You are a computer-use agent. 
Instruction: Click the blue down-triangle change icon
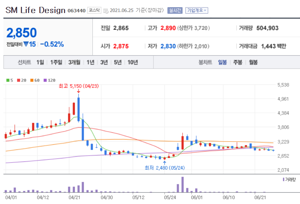click(x=26, y=44)
